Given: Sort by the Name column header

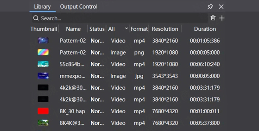Looking at the screenshot, I should [73, 29].
